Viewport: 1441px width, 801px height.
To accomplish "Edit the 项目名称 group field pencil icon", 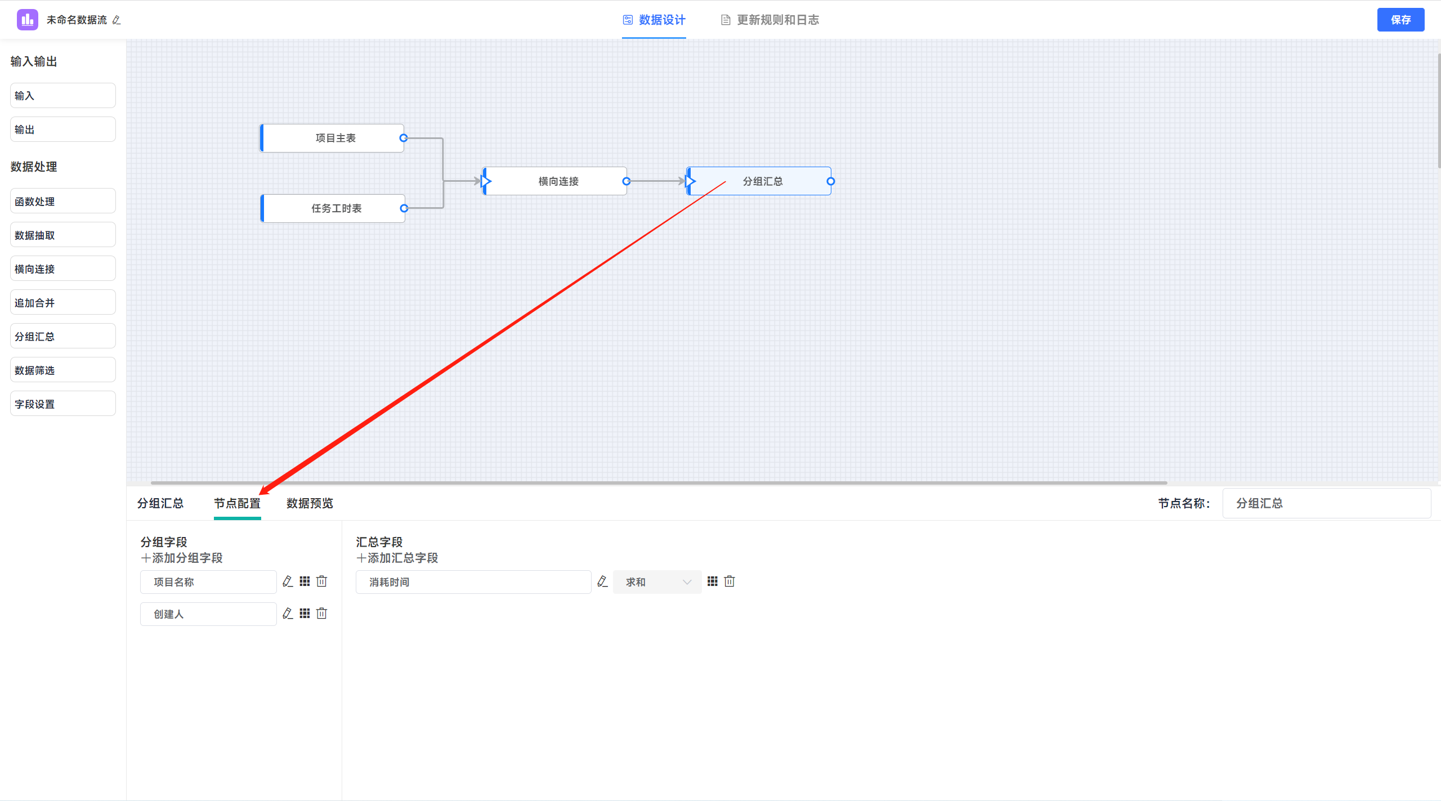I will [288, 581].
